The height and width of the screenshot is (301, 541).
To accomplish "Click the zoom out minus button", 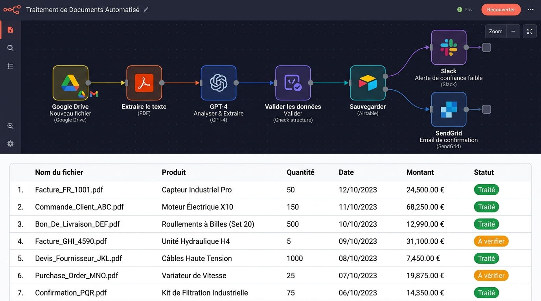I will (513, 31).
